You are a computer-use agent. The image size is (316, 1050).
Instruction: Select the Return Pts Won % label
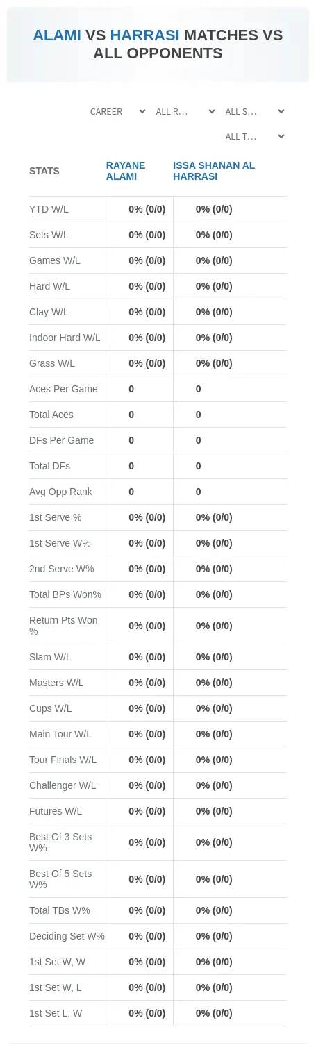click(x=63, y=626)
